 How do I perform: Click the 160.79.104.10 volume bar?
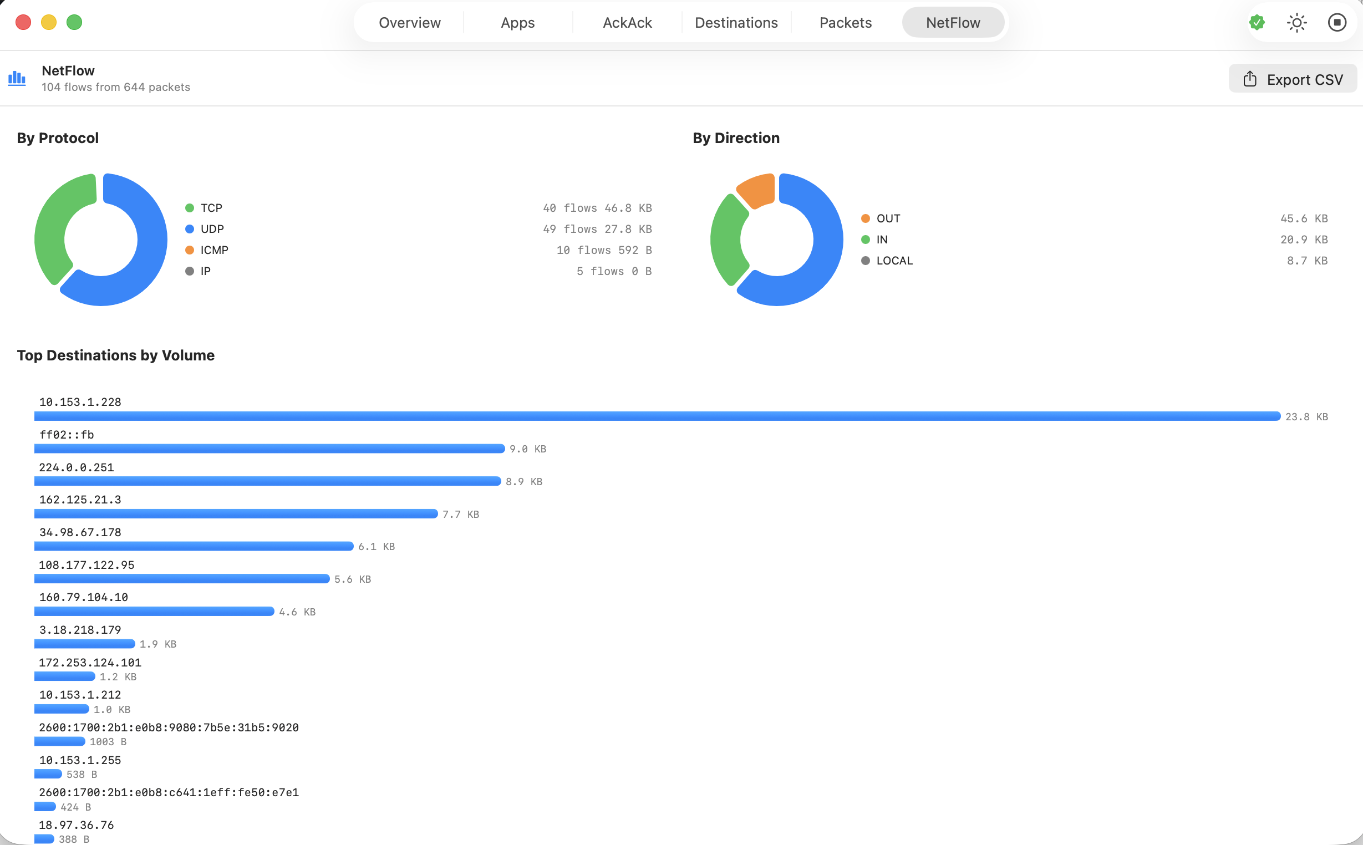click(x=154, y=612)
